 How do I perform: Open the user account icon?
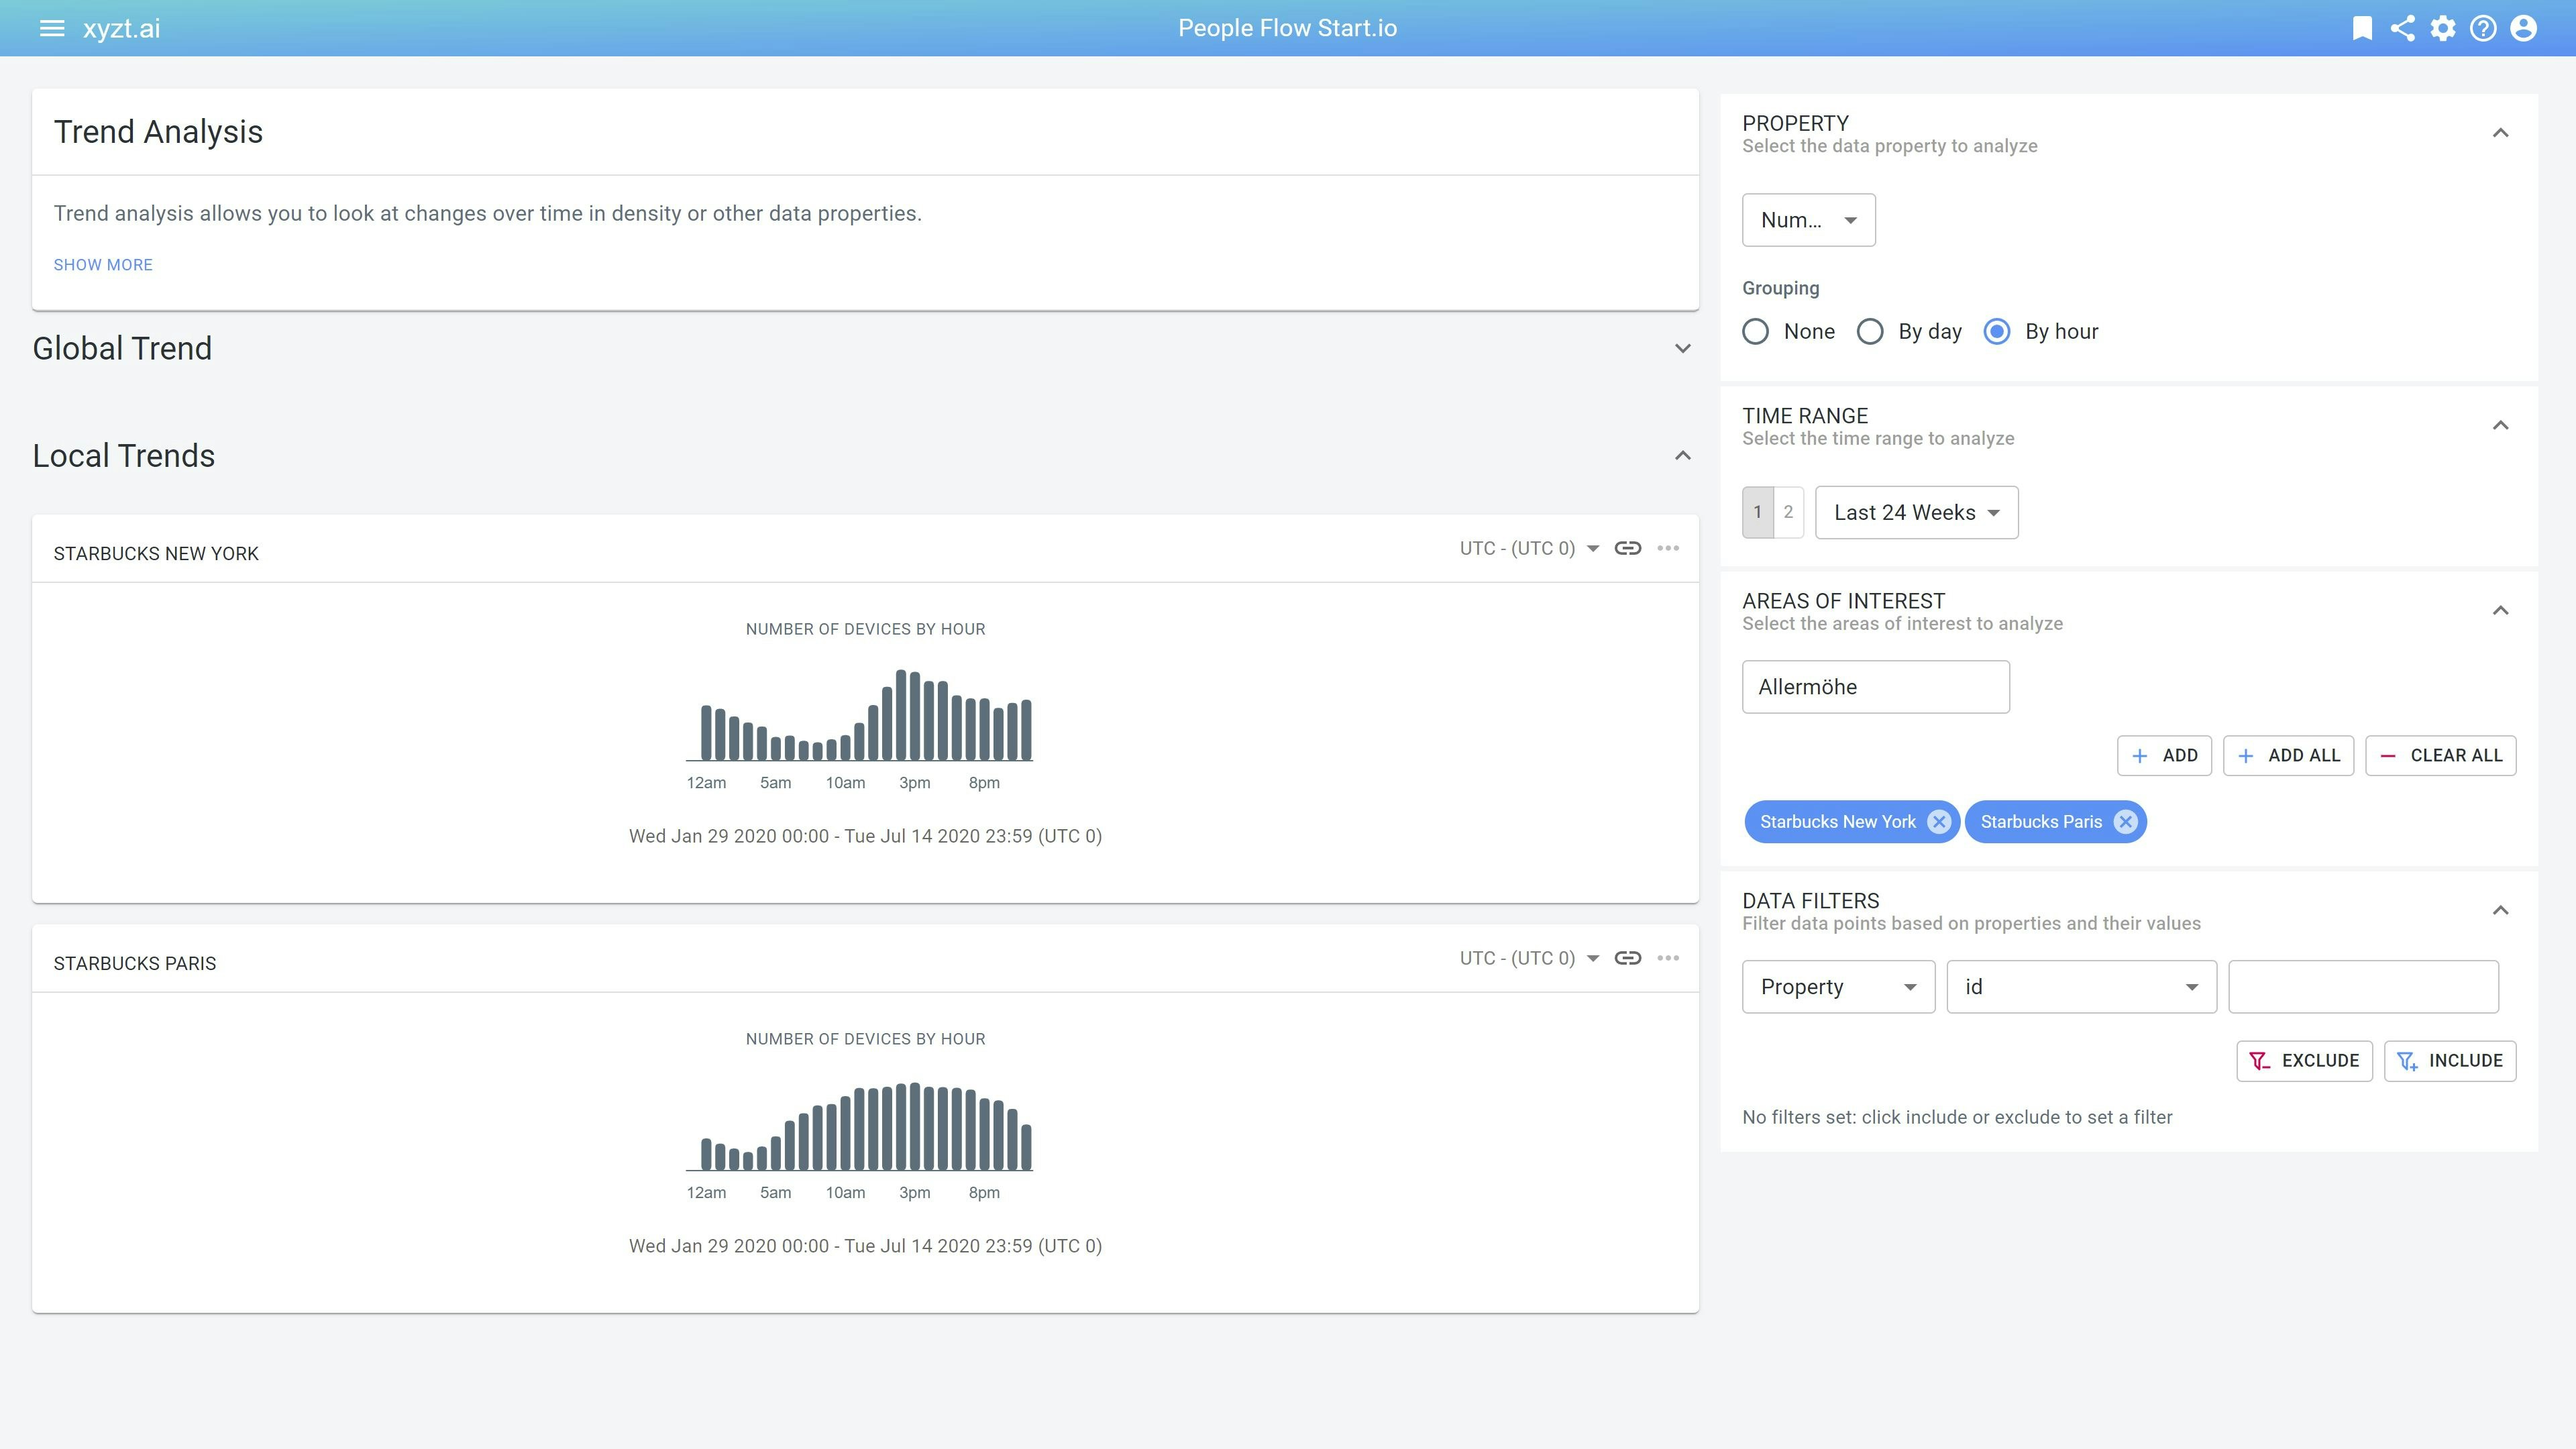click(2523, 28)
